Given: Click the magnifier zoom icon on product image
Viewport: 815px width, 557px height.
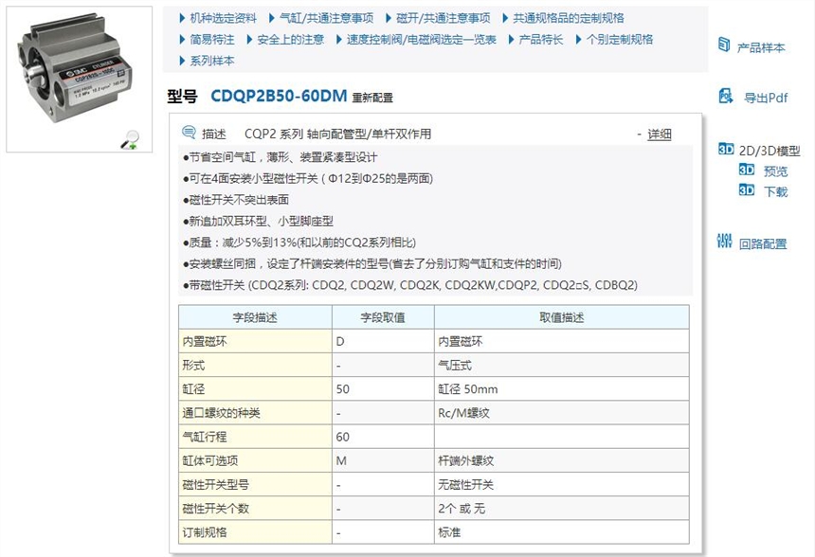Looking at the screenshot, I should tap(130, 139).
